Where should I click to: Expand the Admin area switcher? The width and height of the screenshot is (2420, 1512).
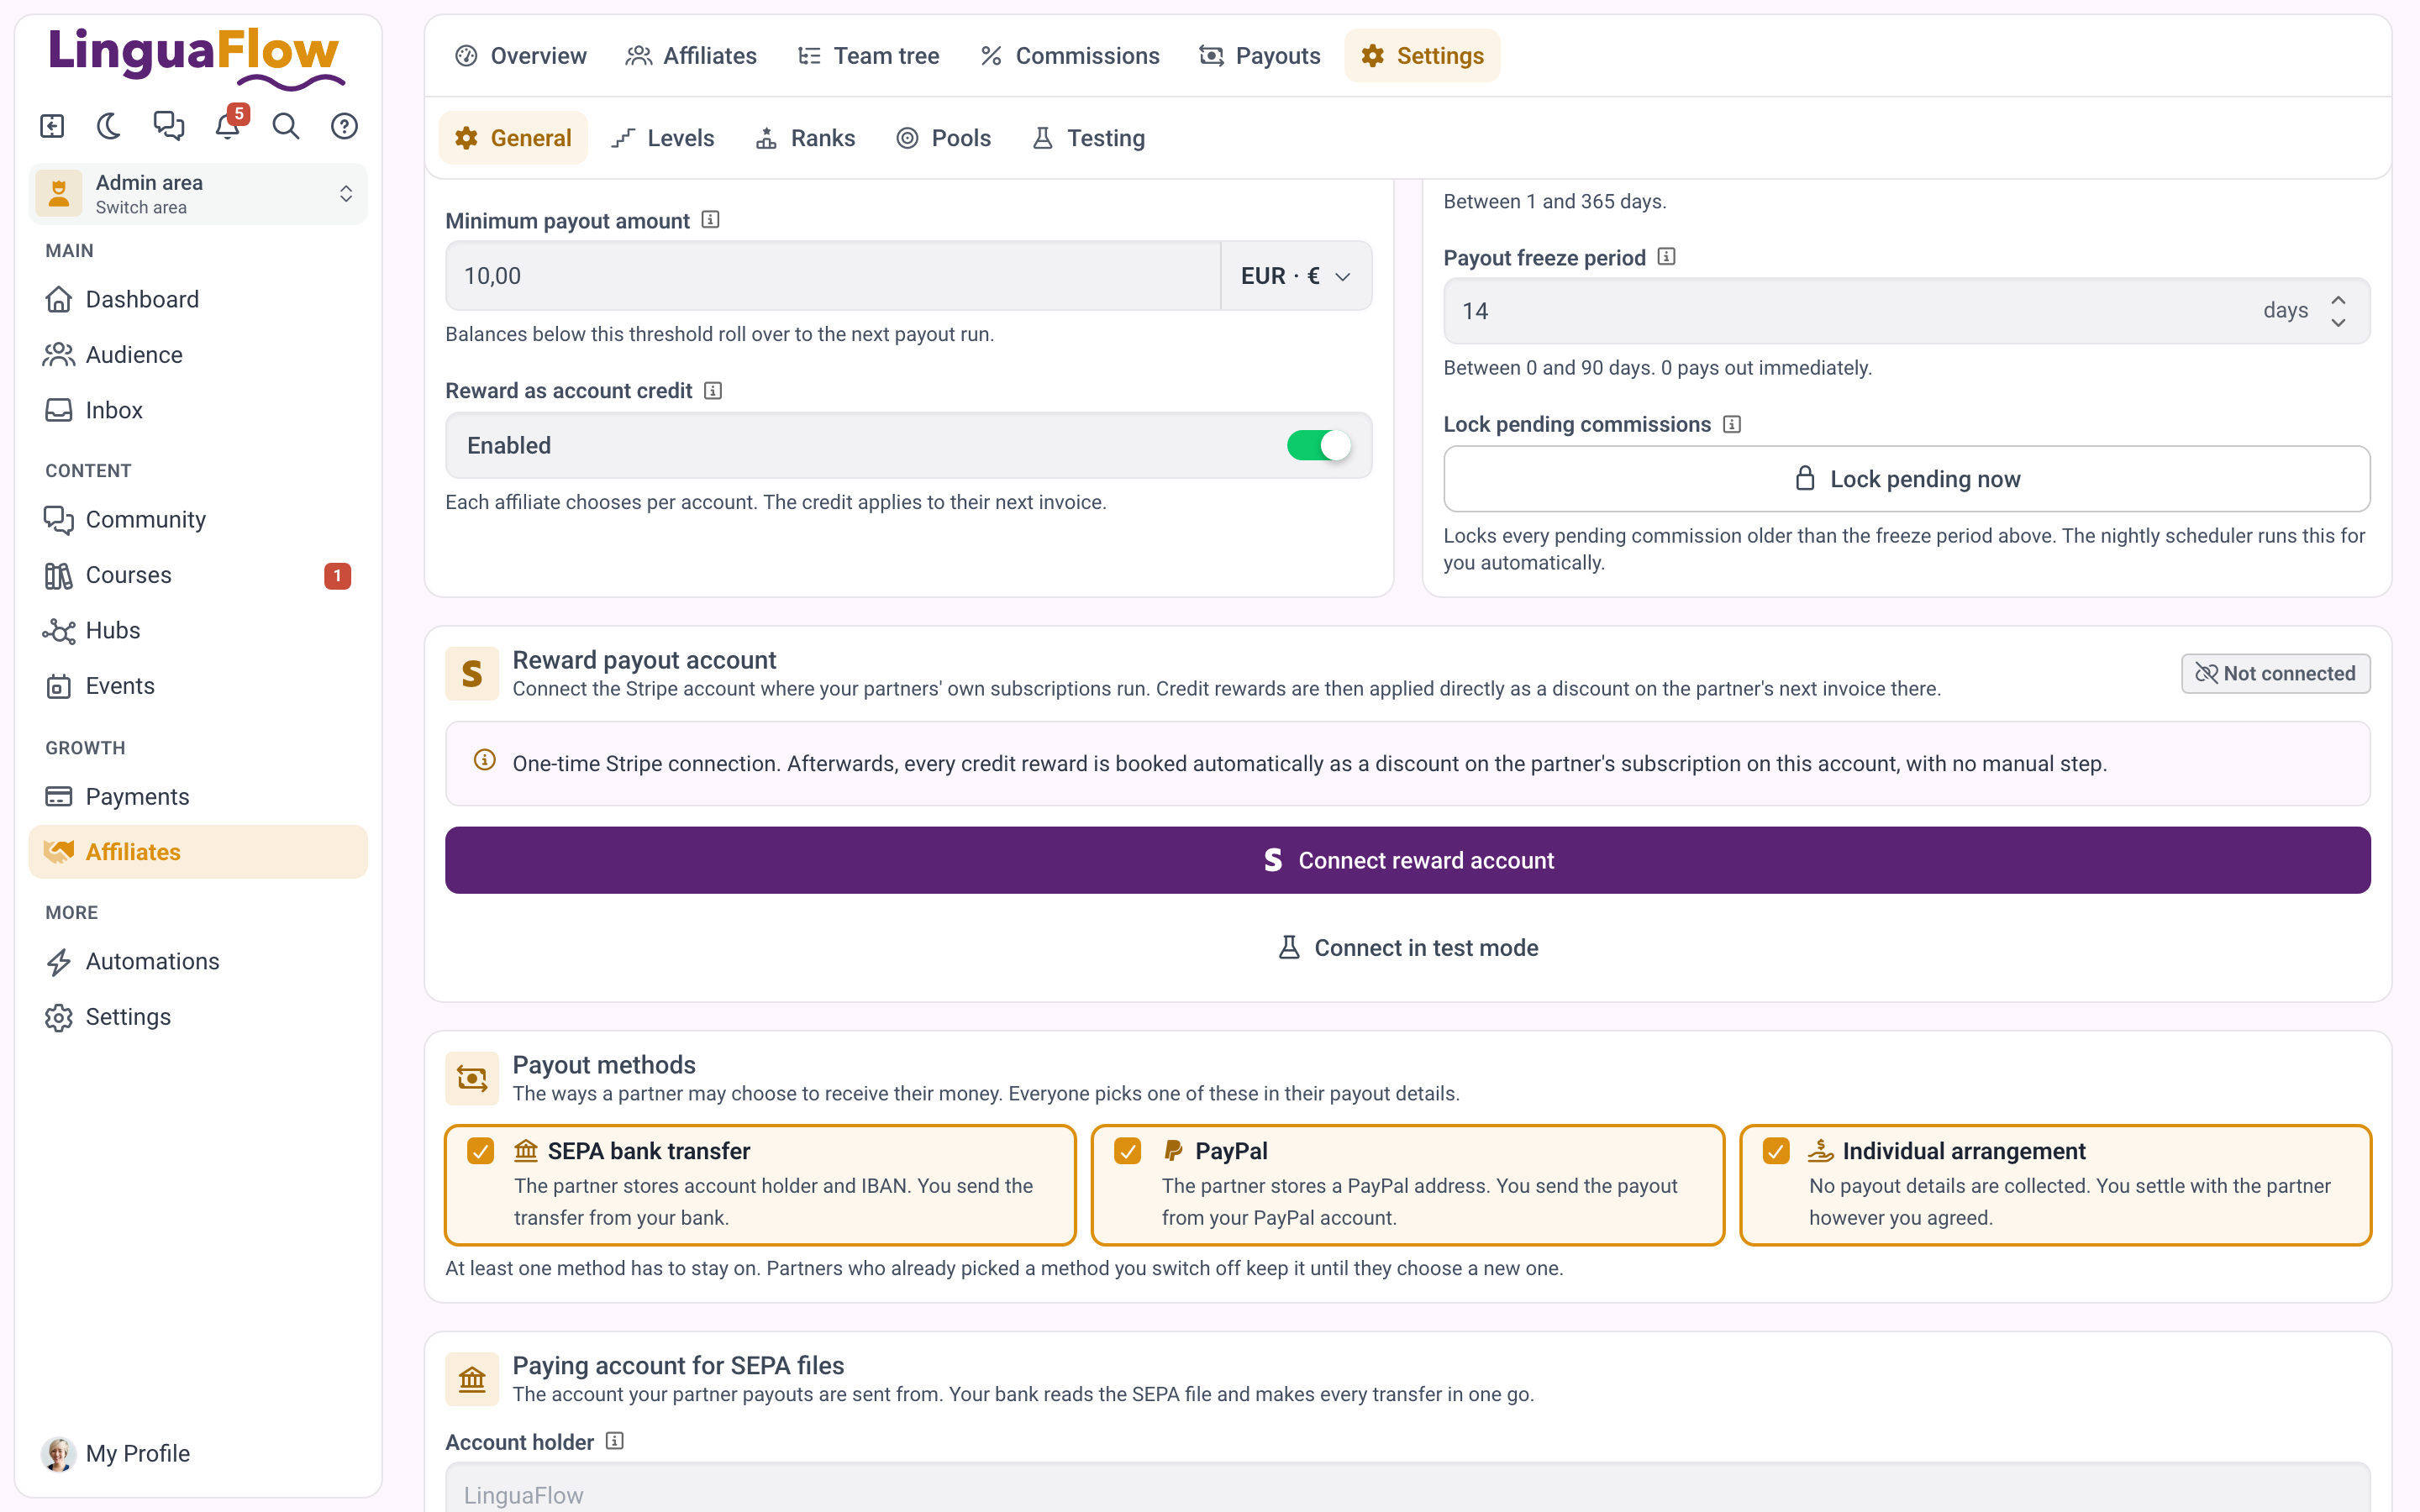(x=198, y=194)
